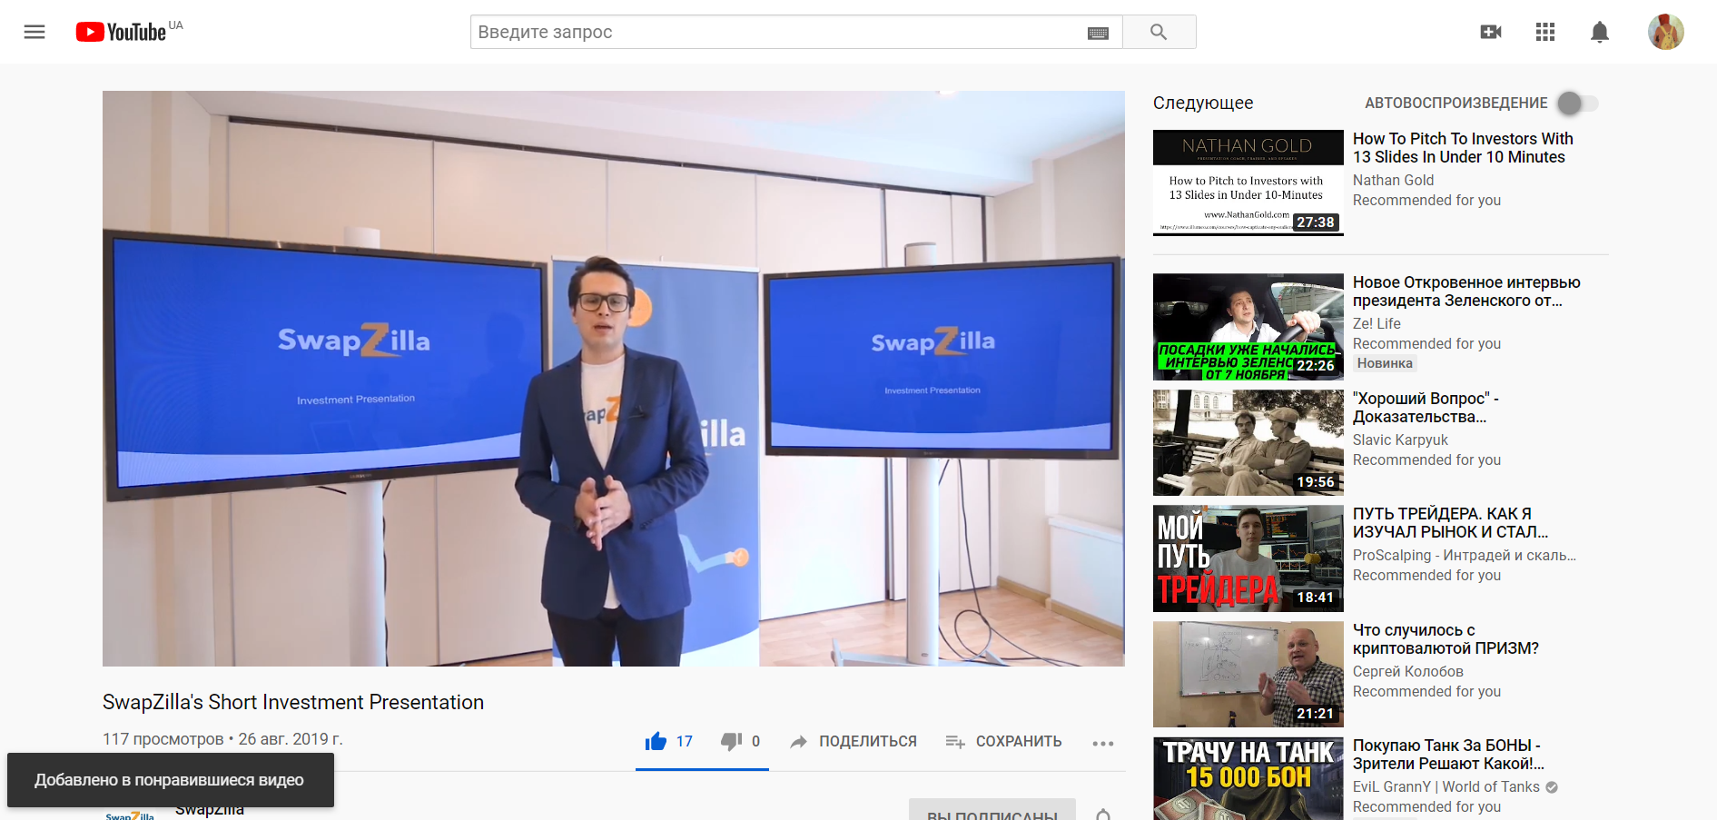Image resolution: width=1717 pixels, height=820 pixels.
Task: Open title ПУТЬ ТРЕЙДЕРА. КАК Я ИЗУЧАЛ
Action: [x=1450, y=523]
